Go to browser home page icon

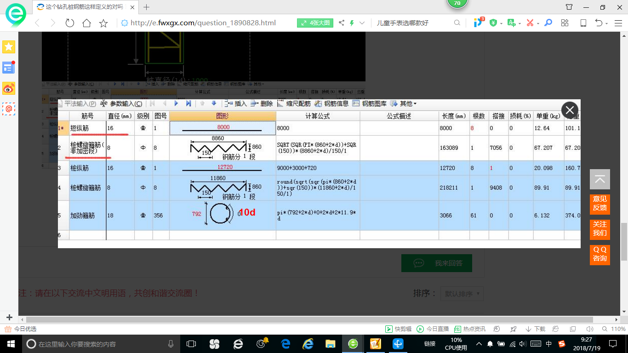(x=86, y=23)
